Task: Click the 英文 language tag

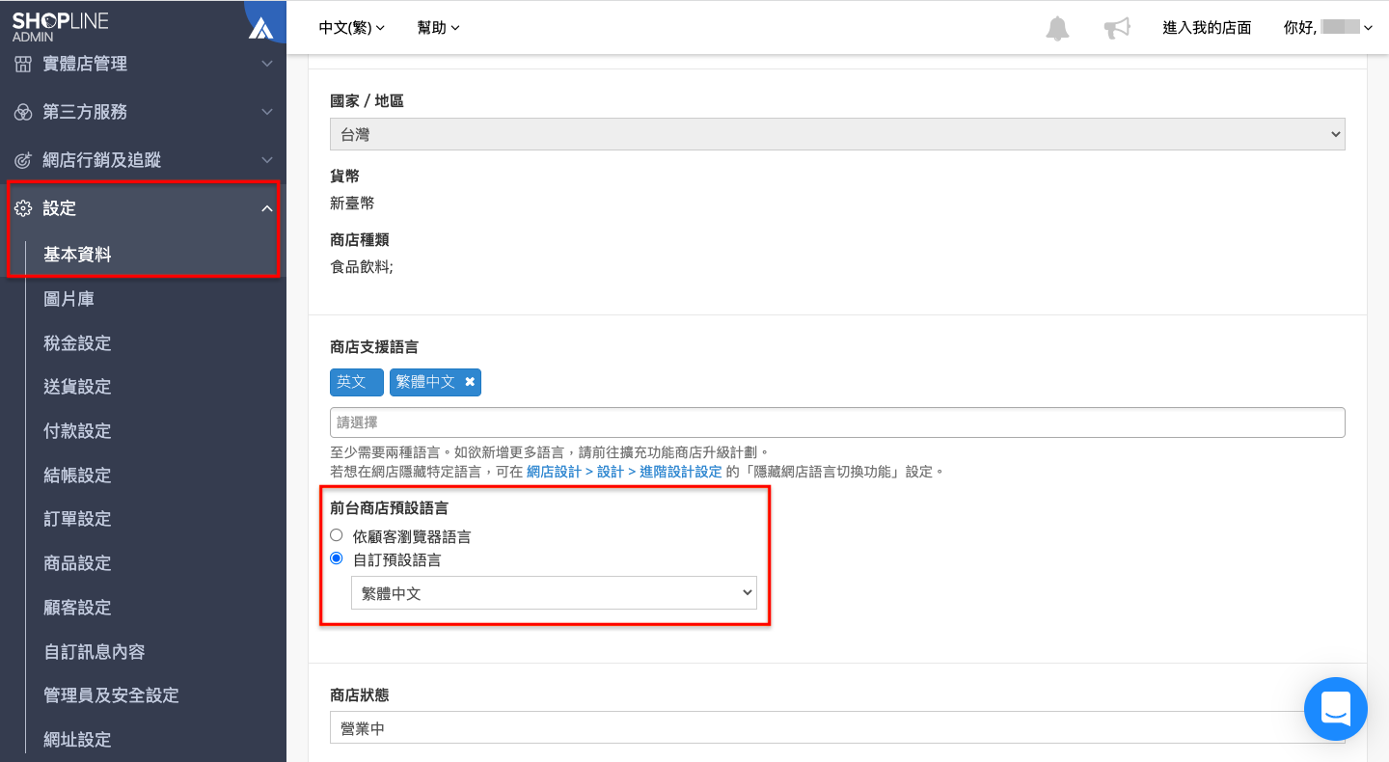Action: 356,382
